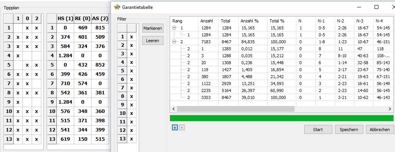Image resolution: width=395 pixels, height=152 pixels.
Task: Toggle Tippplan row 5 column 0 x mark
Action: pos(27,65)
